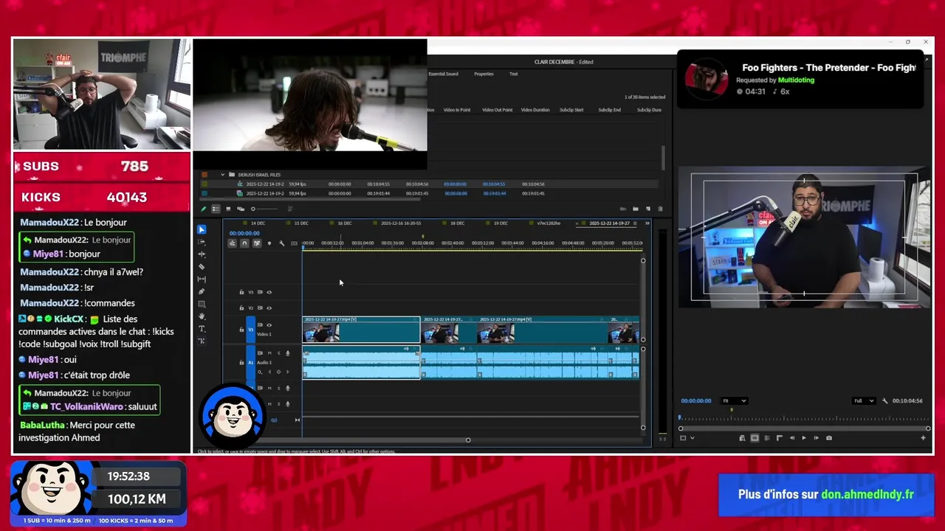Toggle insert sequences as nests button

232,243
